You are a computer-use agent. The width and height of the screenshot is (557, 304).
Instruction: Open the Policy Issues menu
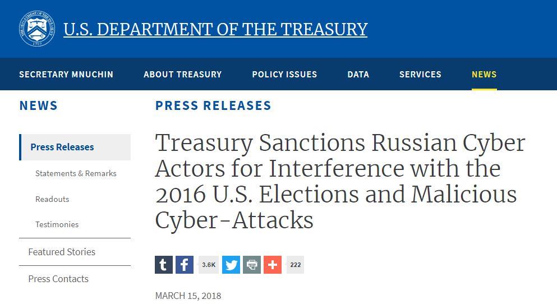(x=284, y=74)
